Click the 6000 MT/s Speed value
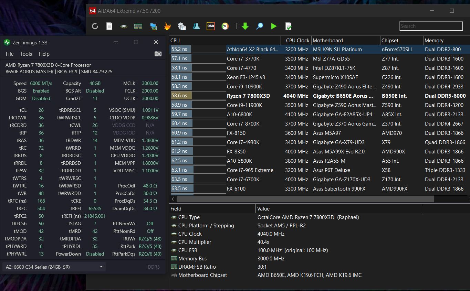470x291 pixels. tap(41, 83)
